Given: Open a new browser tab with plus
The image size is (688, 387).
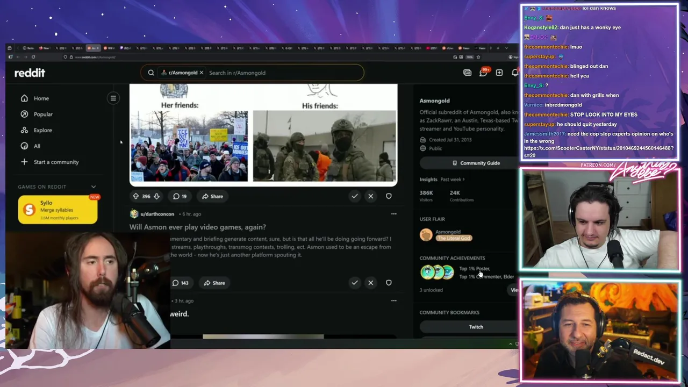Looking at the screenshot, I should pyautogui.click(x=497, y=48).
